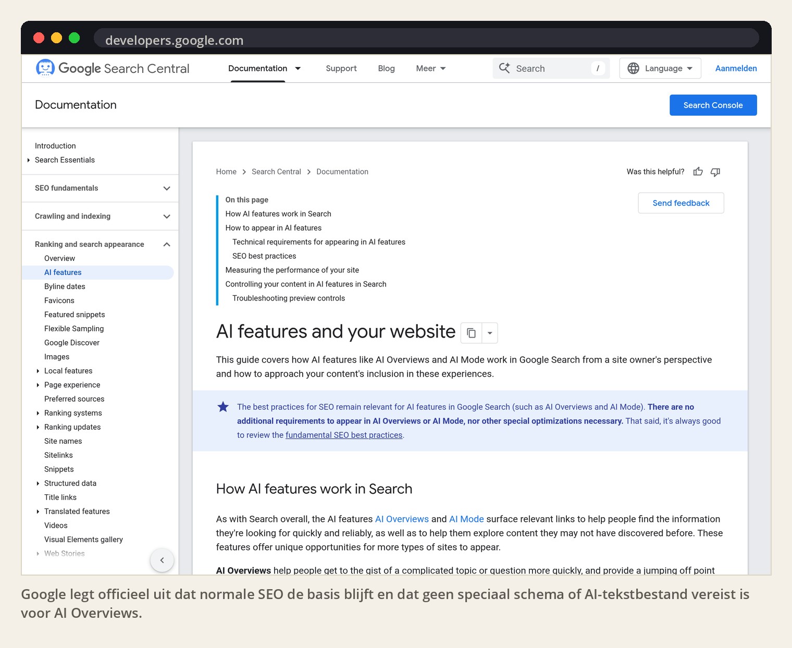Expand the Ranking updates arrow
Viewport: 792px width, 648px height.
point(38,427)
